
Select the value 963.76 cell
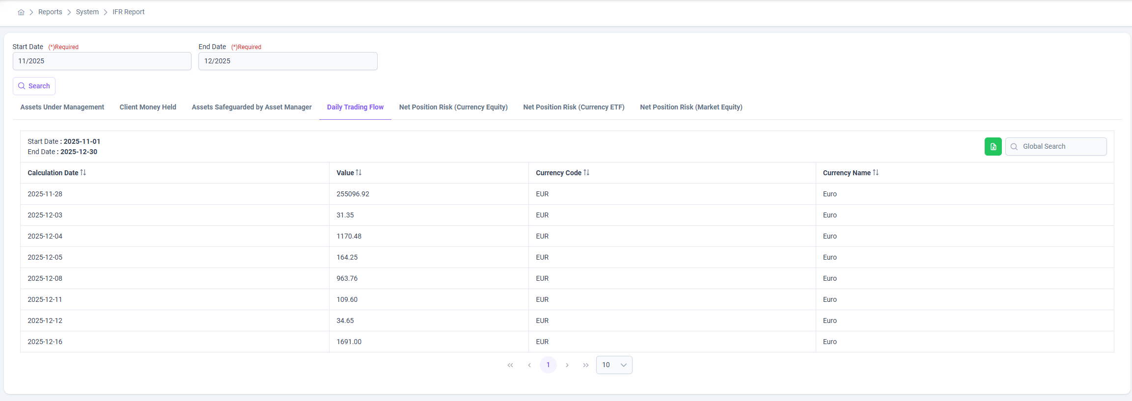coord(429,278)
